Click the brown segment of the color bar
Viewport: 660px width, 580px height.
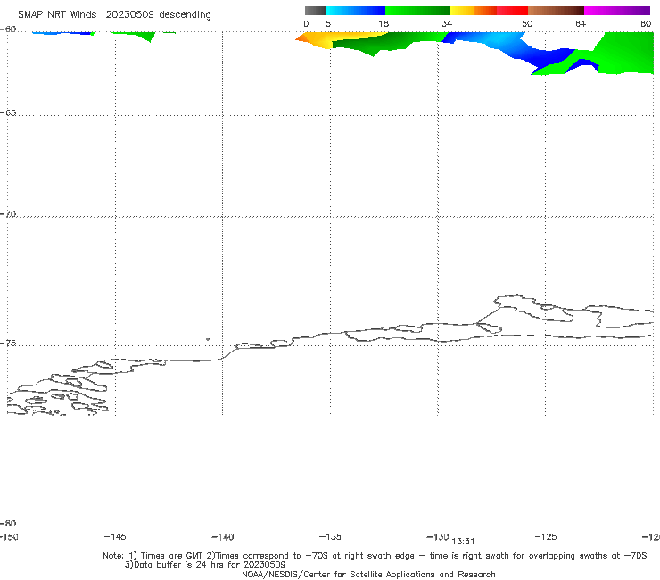(556, 11)
